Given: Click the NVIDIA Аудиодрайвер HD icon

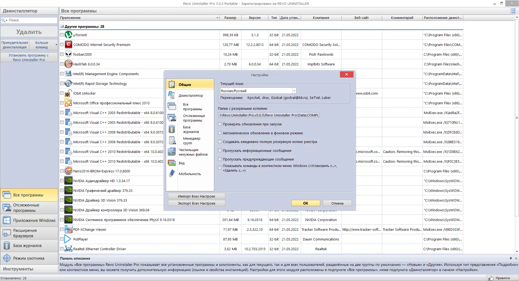Looking at the screenshot, I should click(68, 181).
